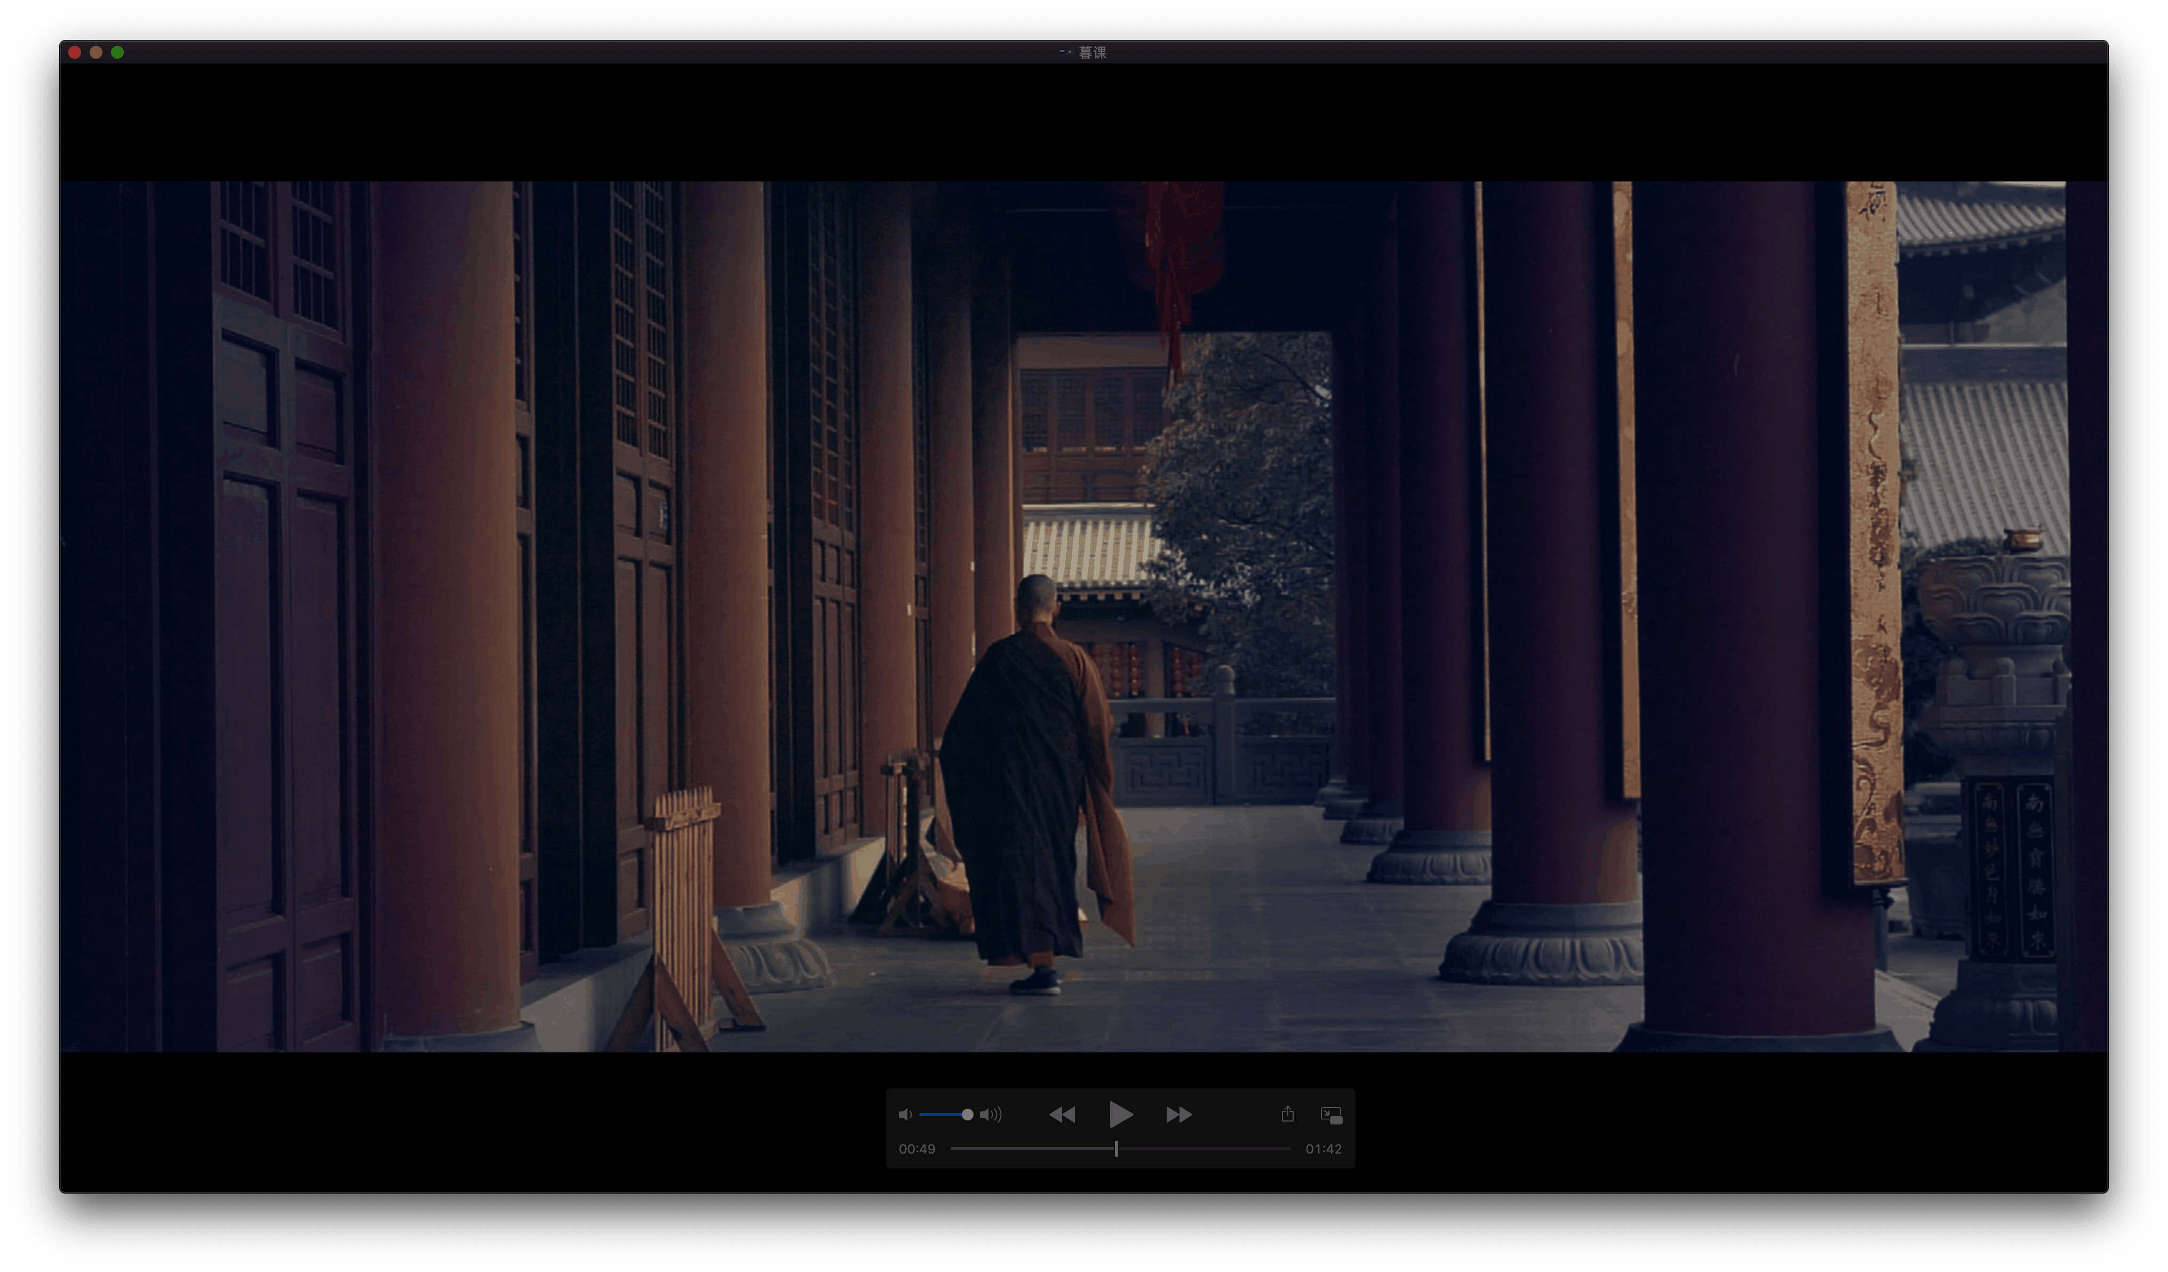The height and width of the screenshot is (1272, 2168).
Task: Set volume to max via loud speaker icon
Action: pyautogui.click(x=991, y=1115)
